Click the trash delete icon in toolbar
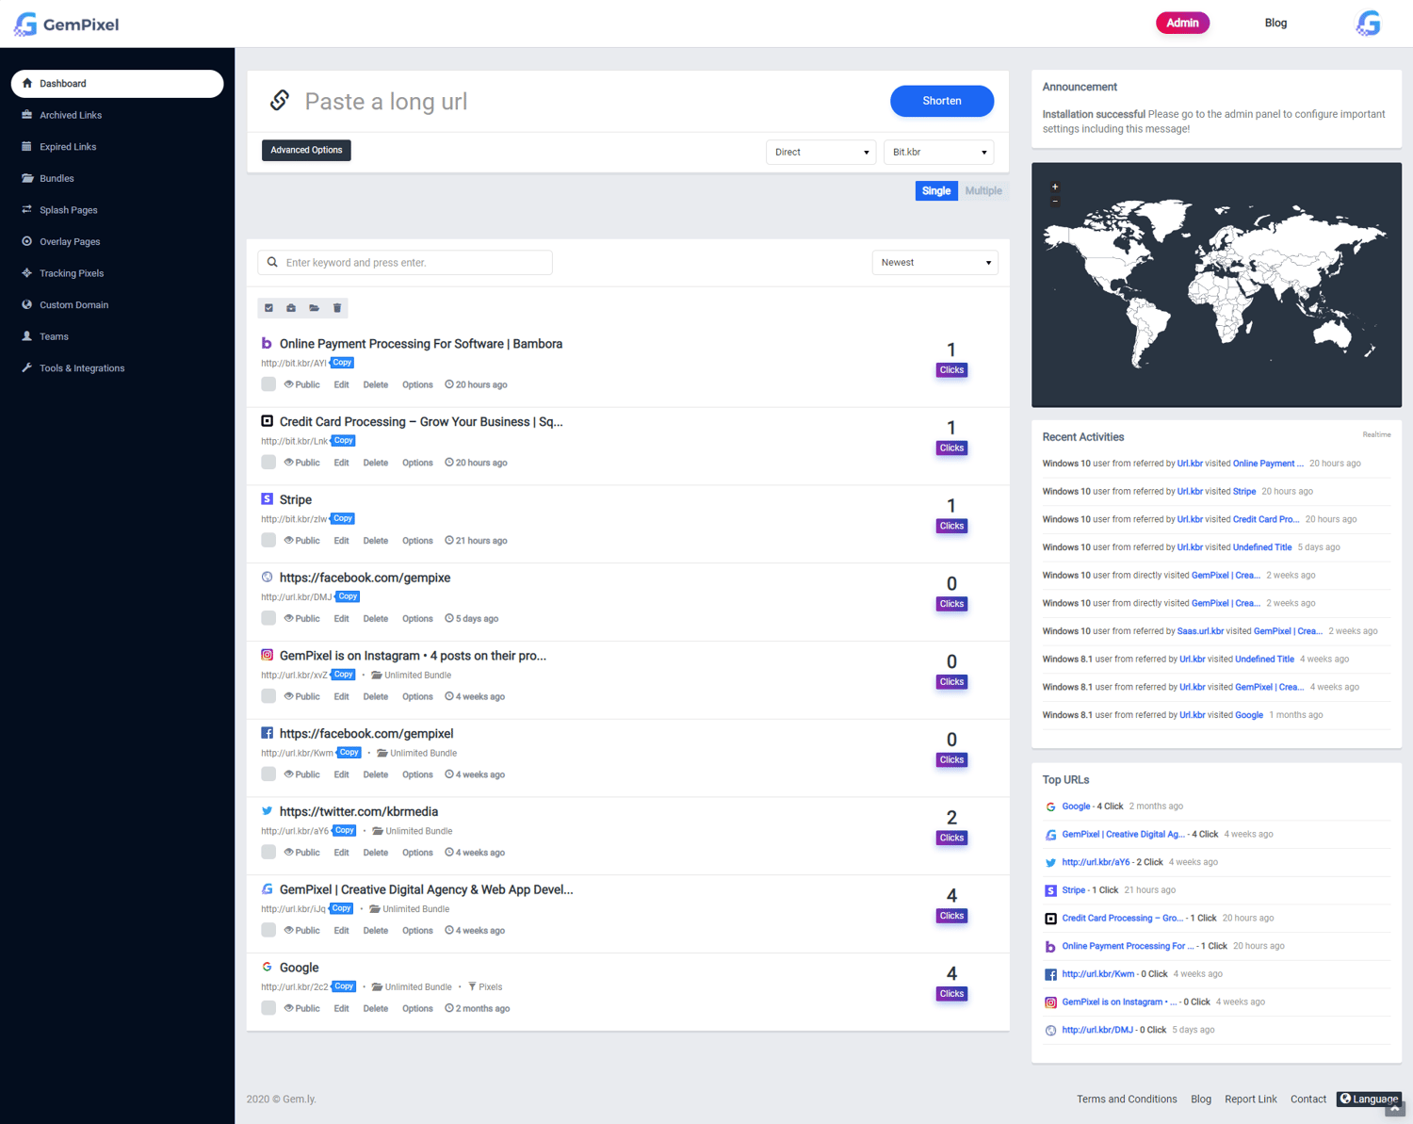This screenshot has width=1413, height=1124. point(337,308)
